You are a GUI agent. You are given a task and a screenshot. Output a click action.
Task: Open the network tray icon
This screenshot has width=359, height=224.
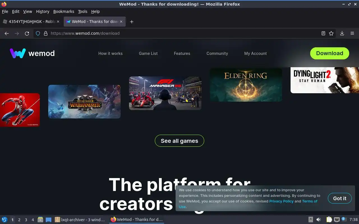337,220
